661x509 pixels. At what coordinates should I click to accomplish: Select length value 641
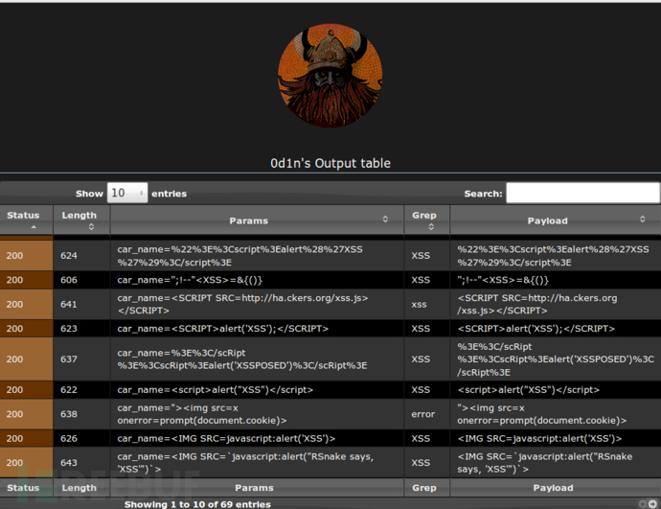click(x=69, y=304)
